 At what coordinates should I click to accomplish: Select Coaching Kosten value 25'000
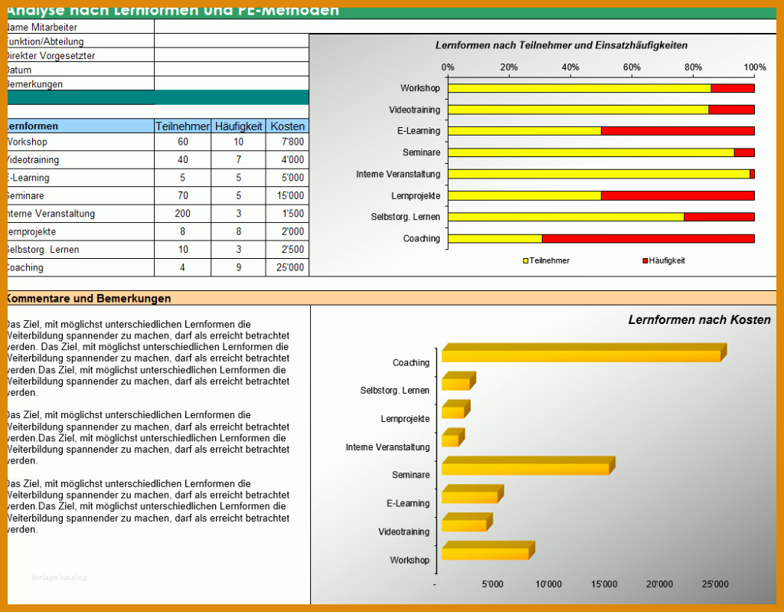point(288,268)
